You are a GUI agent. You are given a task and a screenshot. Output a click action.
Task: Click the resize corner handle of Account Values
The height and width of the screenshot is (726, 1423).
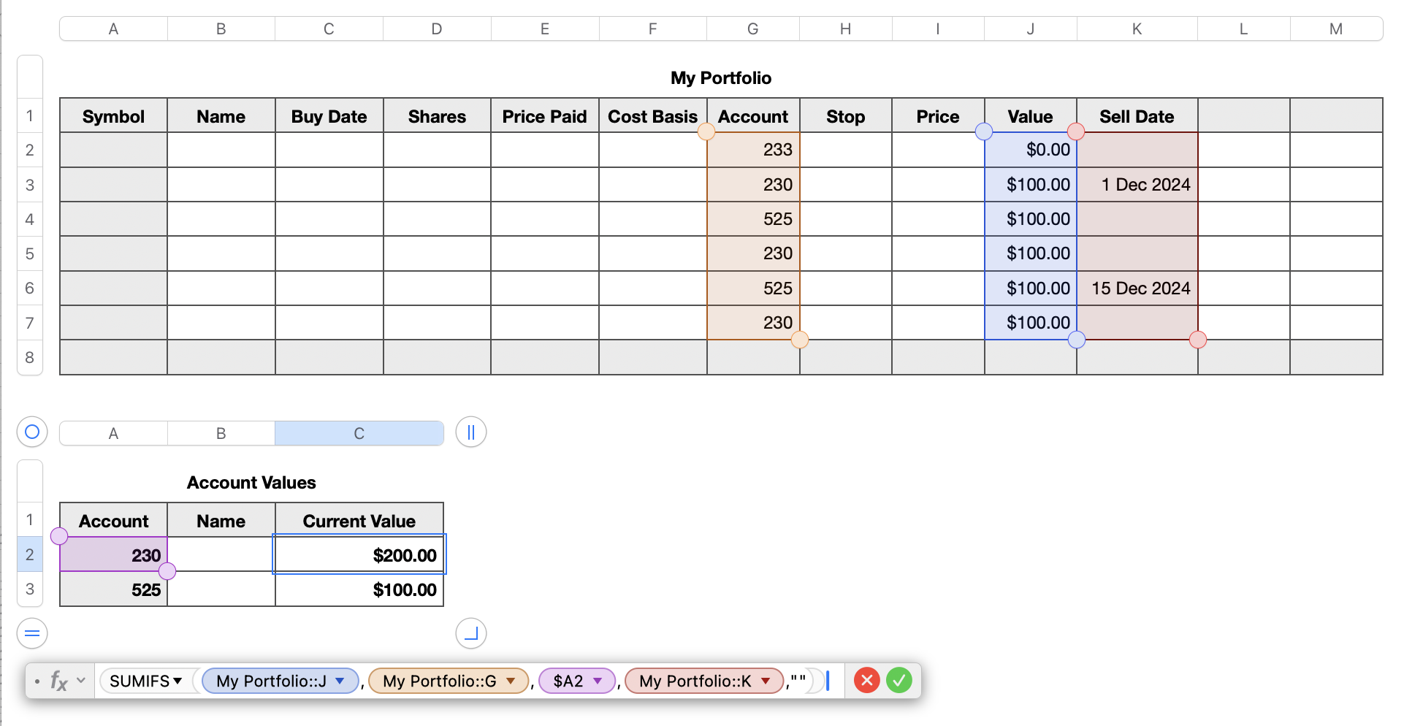pyautogui.click(x=471, y=633)
